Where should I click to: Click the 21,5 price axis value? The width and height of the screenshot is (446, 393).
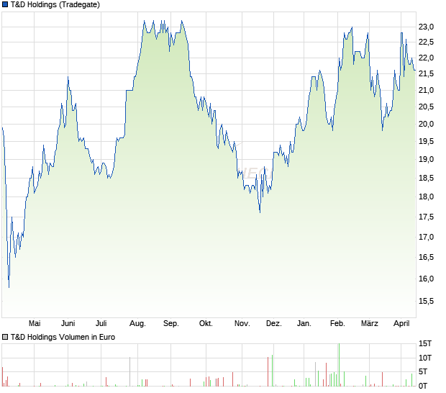pos(426,73)
